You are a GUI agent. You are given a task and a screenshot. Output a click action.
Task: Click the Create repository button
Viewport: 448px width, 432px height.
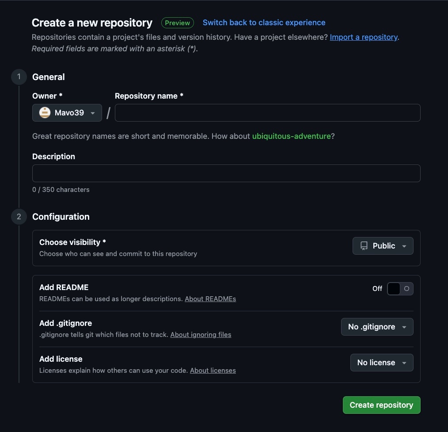pyautogui.click(x=381, y=405)
